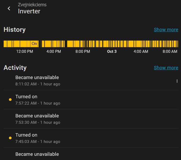The image size is (181, 160).
Task: Click the 8:00 PM timeline label
Action: pyautogui.click(x=83, y=51)
